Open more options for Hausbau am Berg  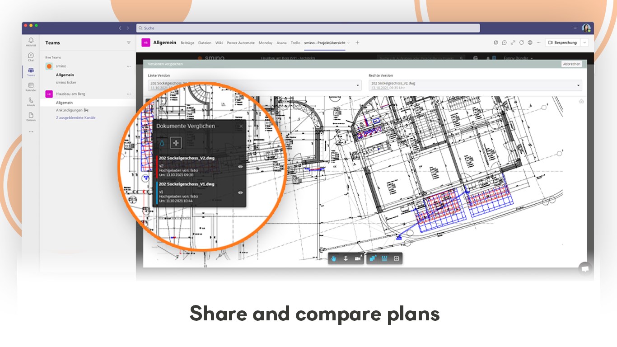tap(129, 94)
